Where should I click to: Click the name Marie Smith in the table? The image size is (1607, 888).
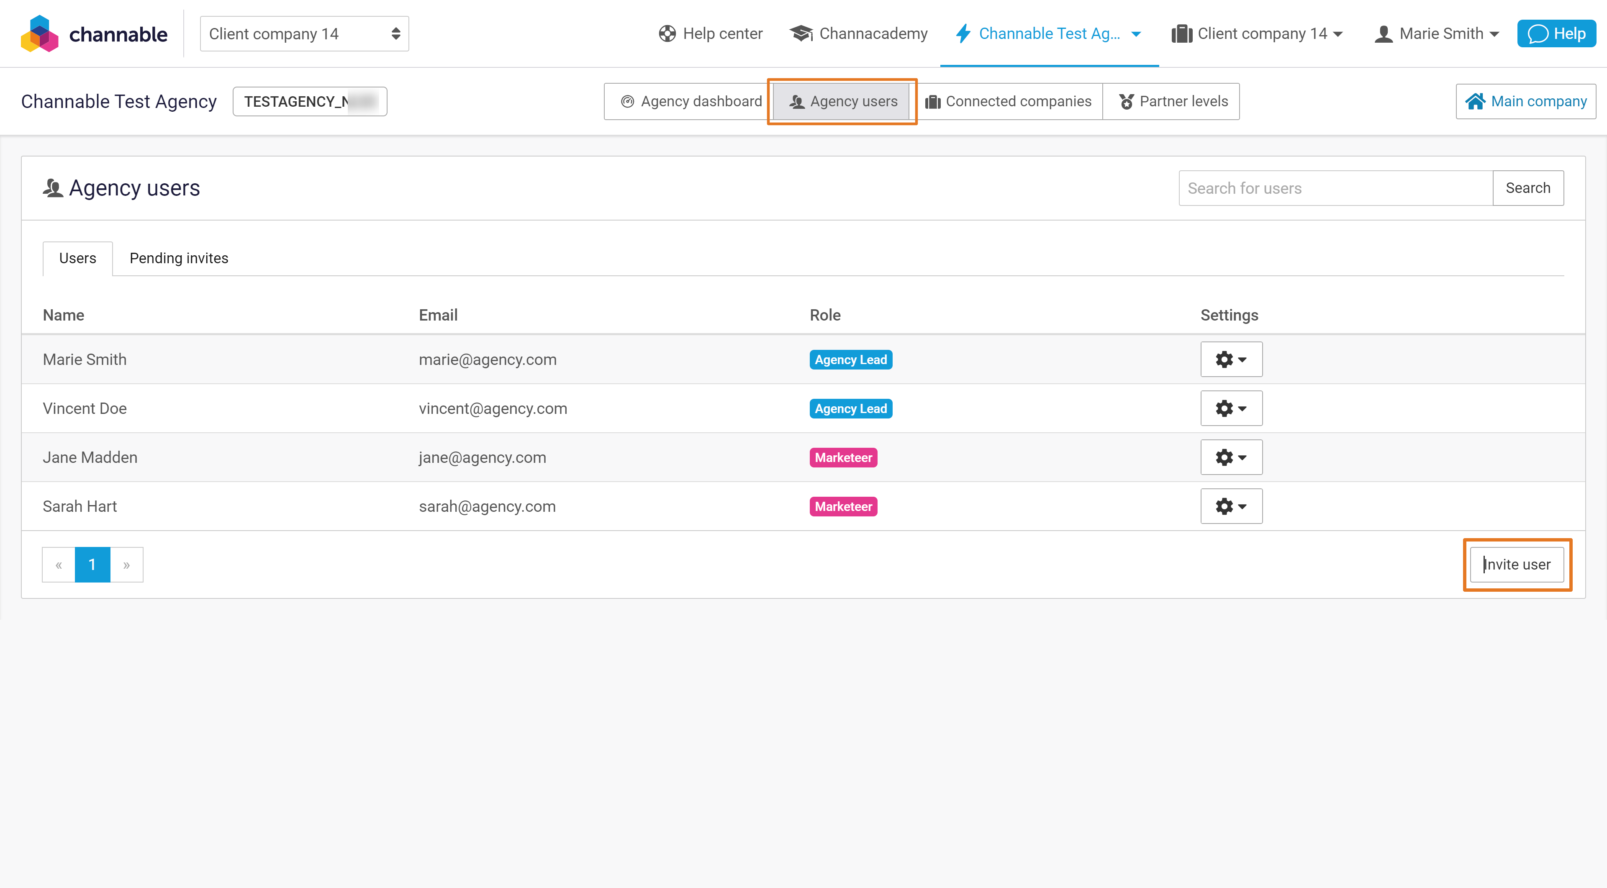tap(85, 360)
